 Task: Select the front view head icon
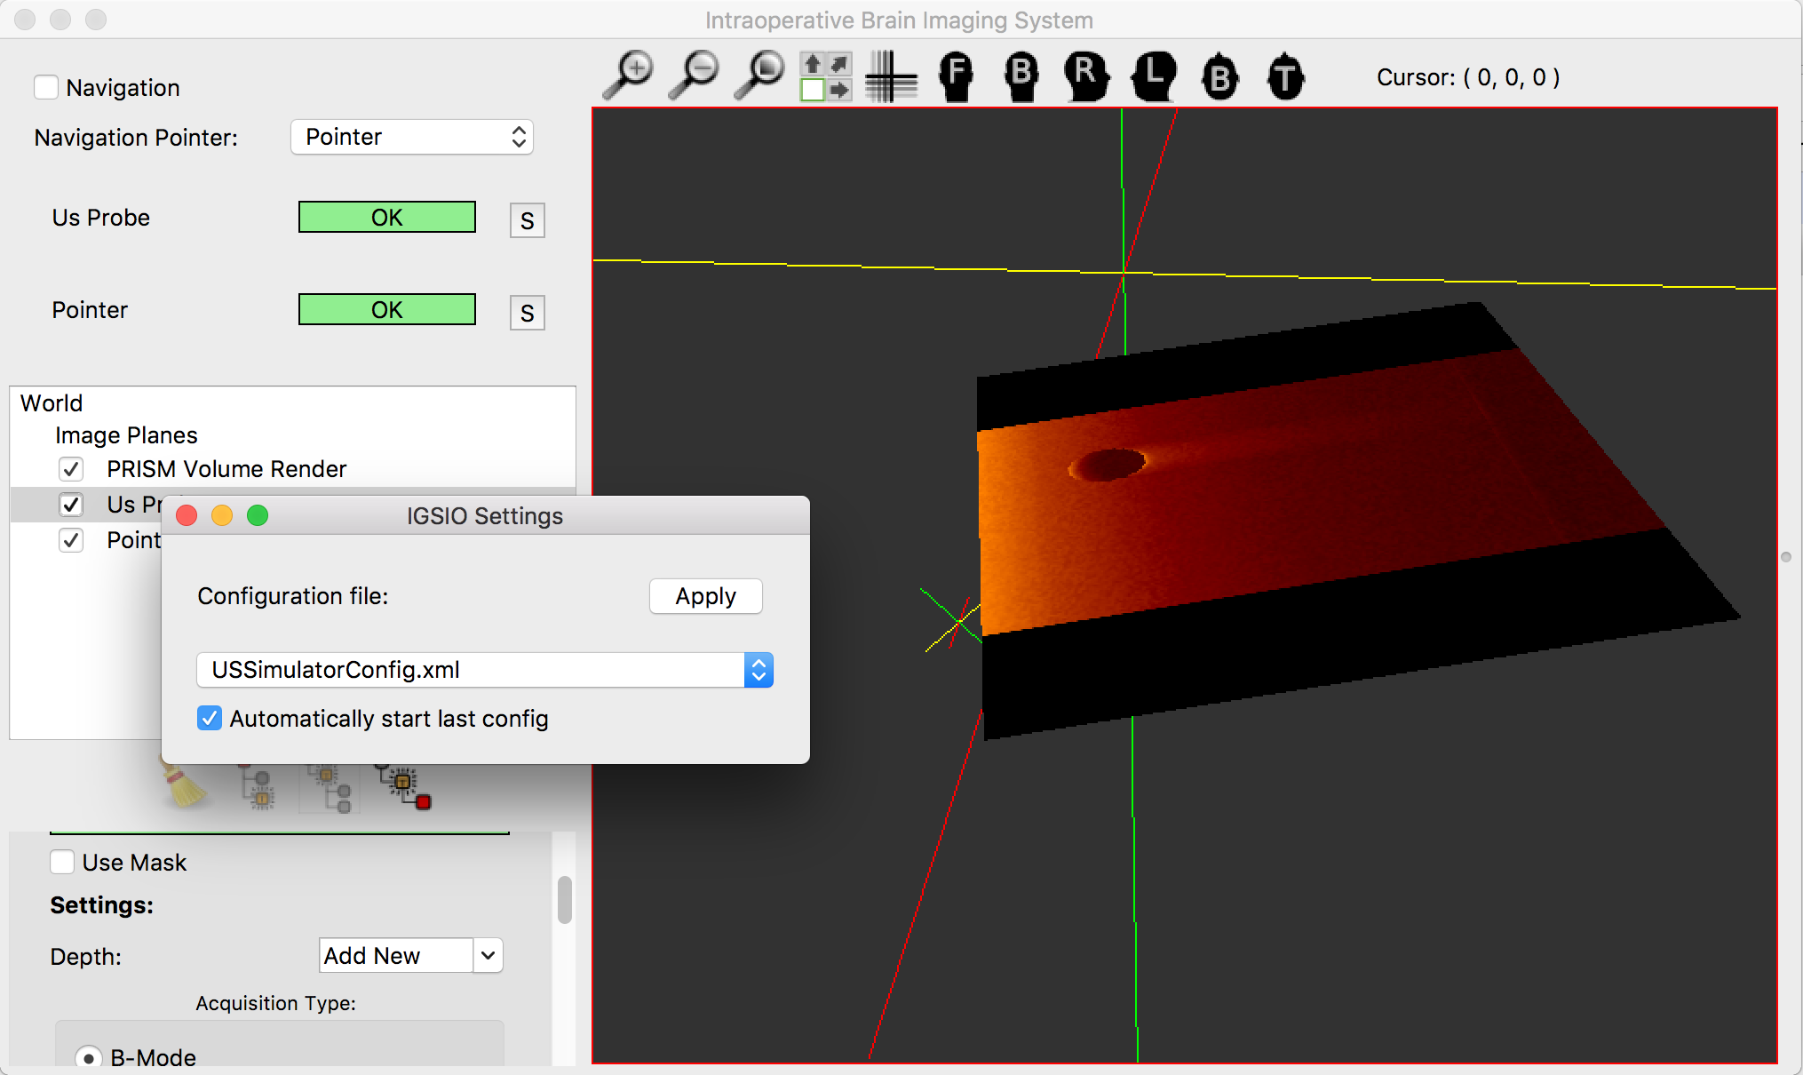tap(956, 77)
